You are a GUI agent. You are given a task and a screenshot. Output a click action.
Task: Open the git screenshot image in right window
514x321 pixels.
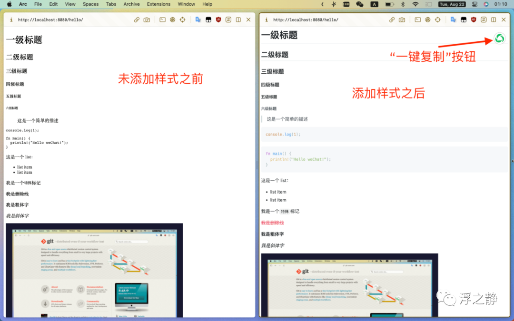pyautogui.click(x=349, y=285)
